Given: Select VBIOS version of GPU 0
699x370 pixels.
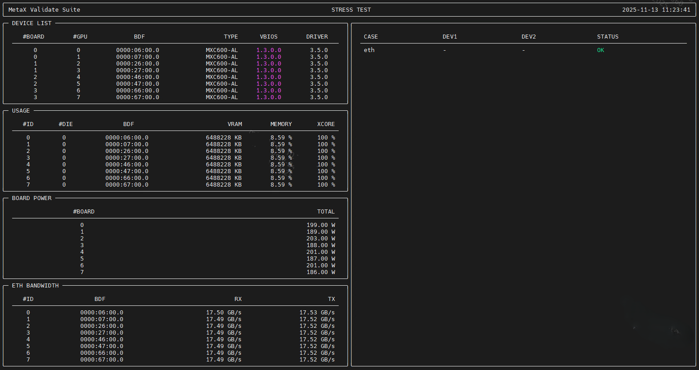Looking at the screenshot, I should tap(268, 50).
